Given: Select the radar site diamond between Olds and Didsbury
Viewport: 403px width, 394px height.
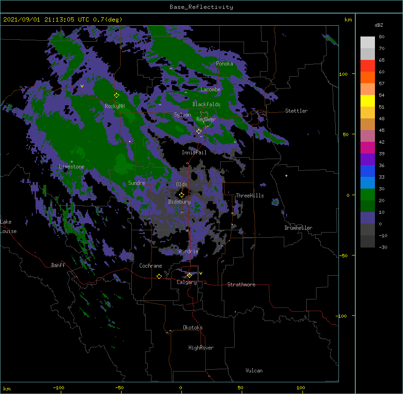Looking at the screenshot, I should pyautogui.click(x=182, y=195).
